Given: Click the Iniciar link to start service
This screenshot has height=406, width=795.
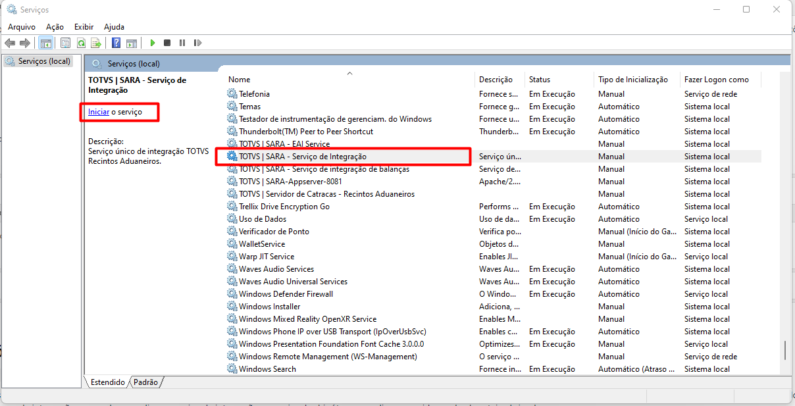Looking at the screenshot, I should [99, 113].
